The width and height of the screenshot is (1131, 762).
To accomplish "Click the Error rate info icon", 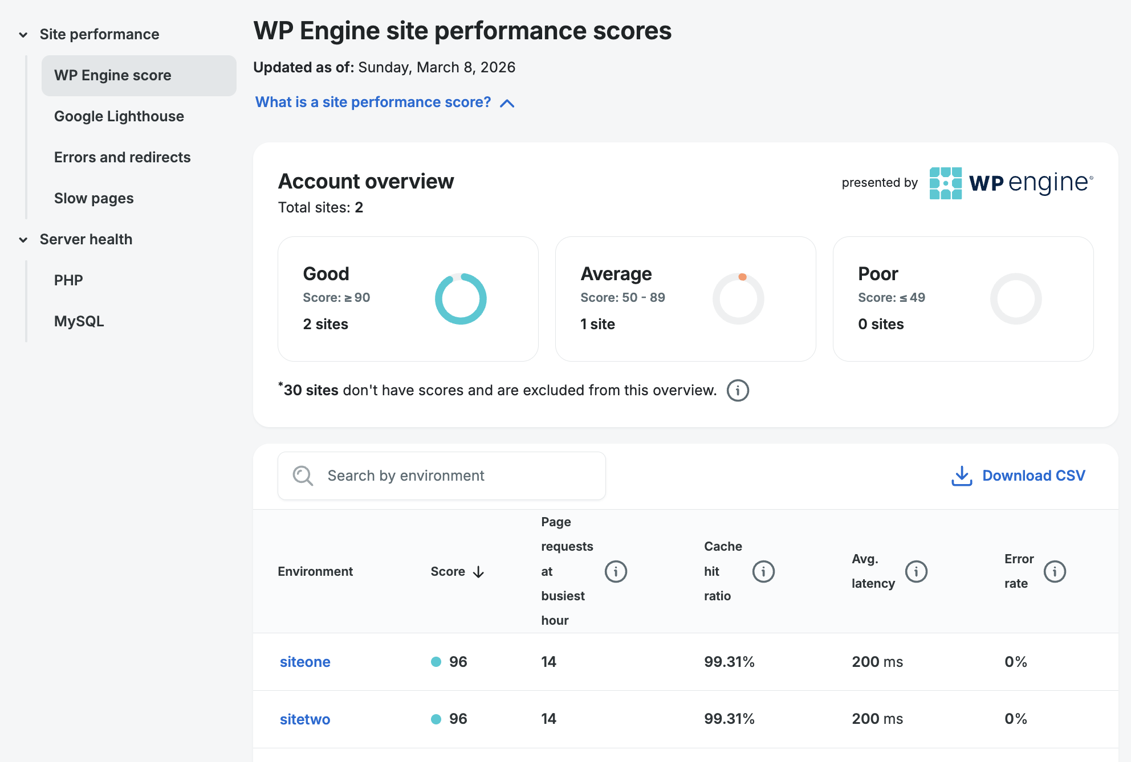I will click(x=1056, y=571).
